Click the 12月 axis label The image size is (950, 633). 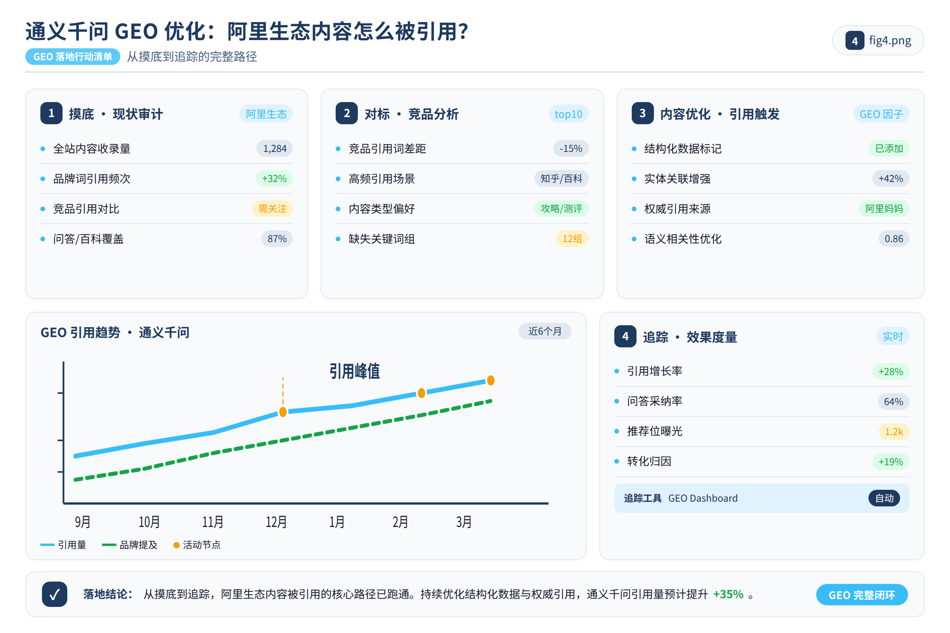coord(276,522)
